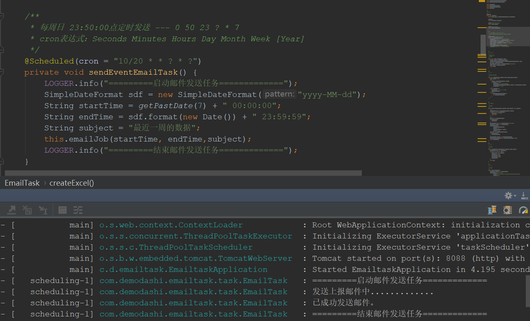Click the arrow-to-cursor icon in the console toolbar

click(x=43, y=210)
